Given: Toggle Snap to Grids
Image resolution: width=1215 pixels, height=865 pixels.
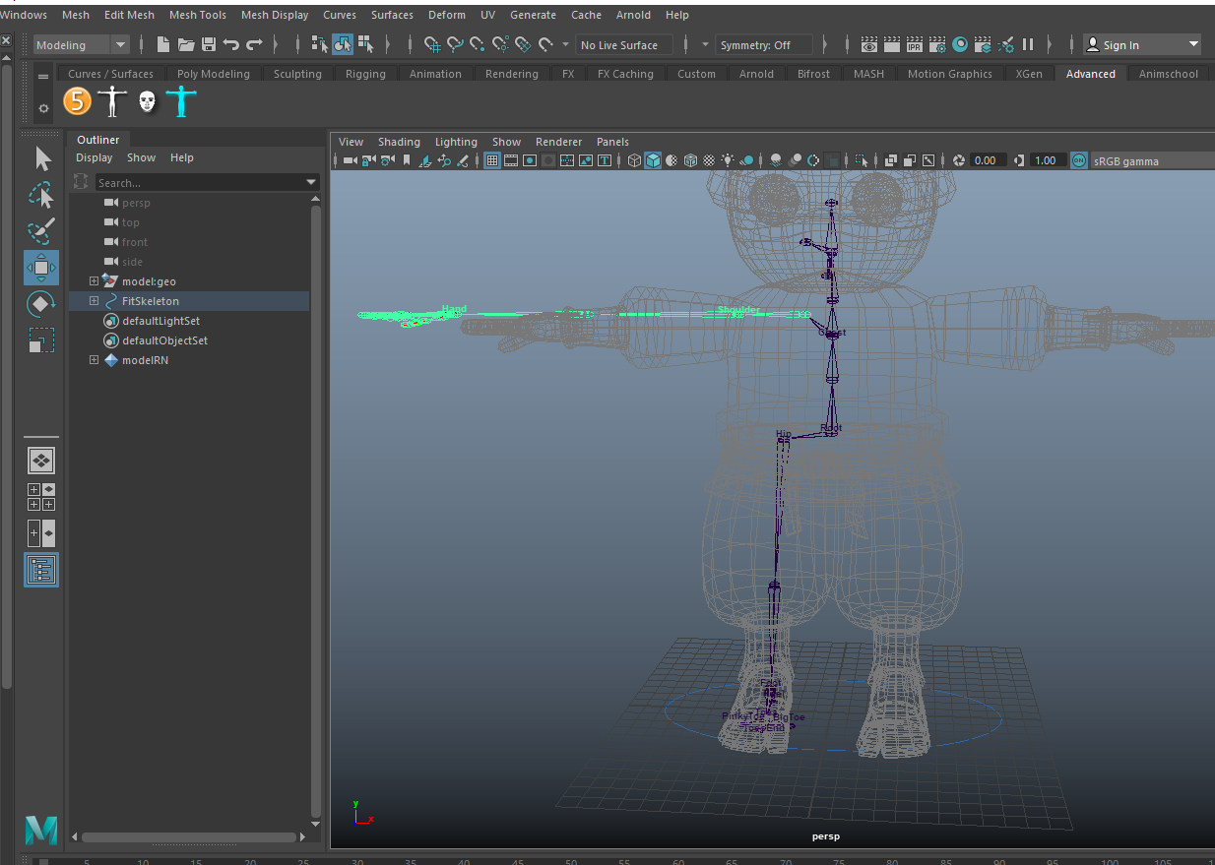Looking at the screenshot, I should click(x=432, y=44).
